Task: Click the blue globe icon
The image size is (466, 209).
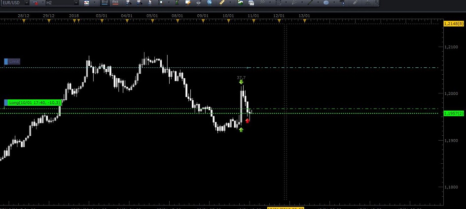Action: click(210, 3)
